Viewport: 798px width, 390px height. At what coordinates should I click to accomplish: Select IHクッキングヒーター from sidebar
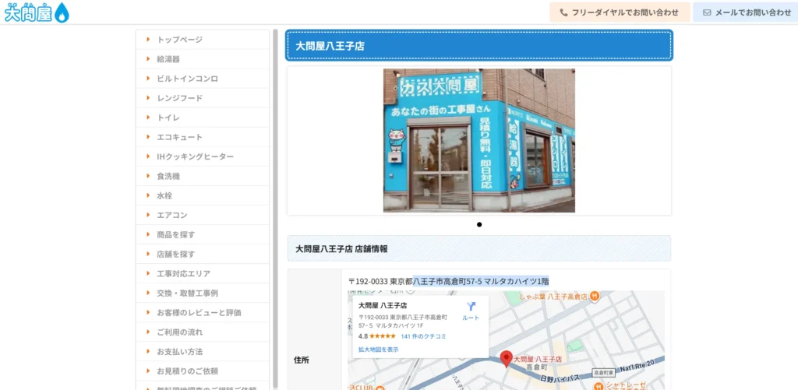click(x=195, y=156)
